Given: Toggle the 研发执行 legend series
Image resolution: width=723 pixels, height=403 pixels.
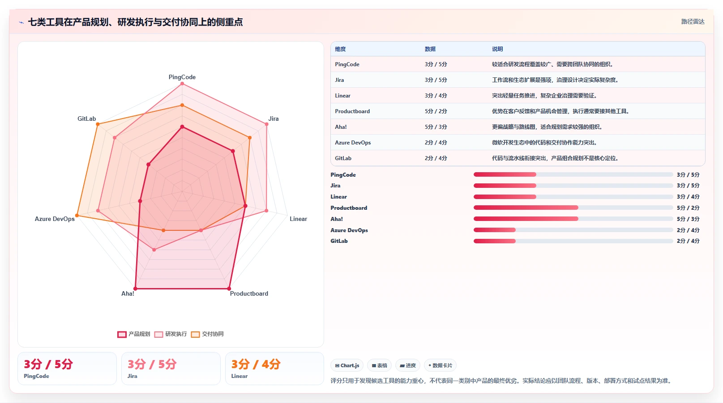Looking at the screenshot, I should [171, 334].
